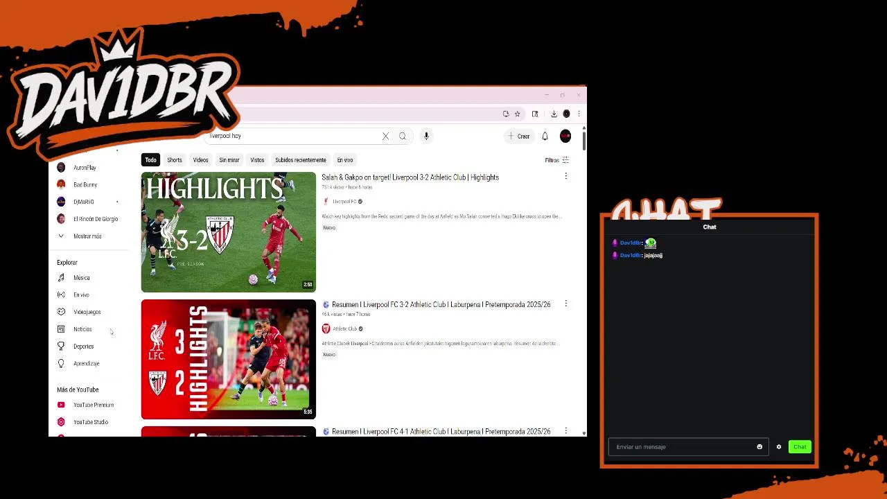The image size is (887, 499).
Task: Open the Filtros search filters
Action: coord(557,160)
